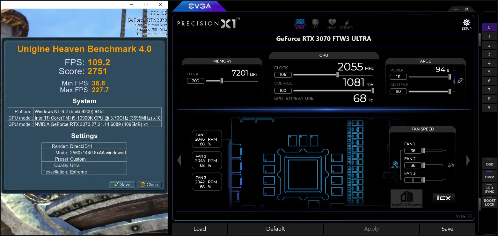Viewport: 498px width, 236px height.
Task: Click Close in Heaven Benchmark results
Action: (149, 185)
